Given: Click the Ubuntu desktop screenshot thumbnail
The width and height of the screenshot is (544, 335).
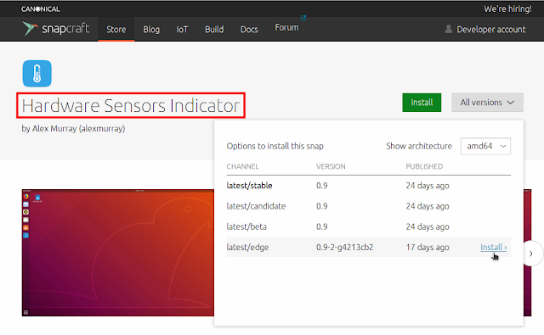Looking at the screenshot, I should [118, 253].
